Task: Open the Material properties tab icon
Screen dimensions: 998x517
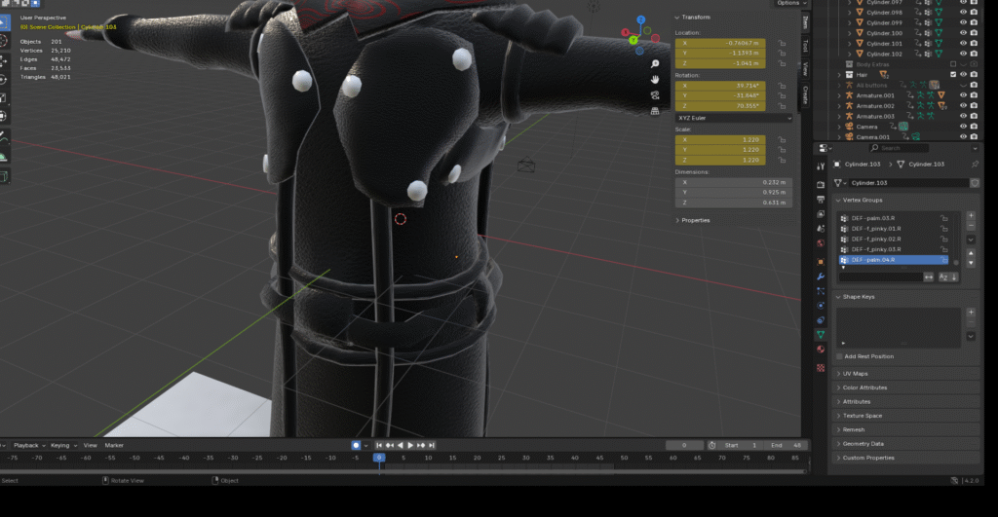Action: pos(821,349)
